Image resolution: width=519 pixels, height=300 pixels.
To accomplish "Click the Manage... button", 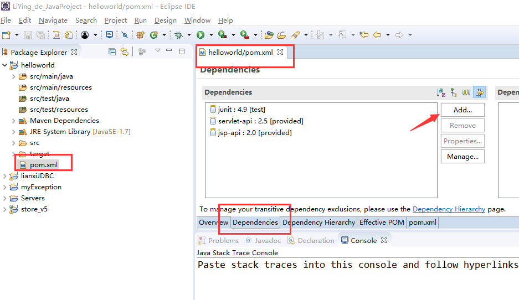I will click(x=463, y=157).
